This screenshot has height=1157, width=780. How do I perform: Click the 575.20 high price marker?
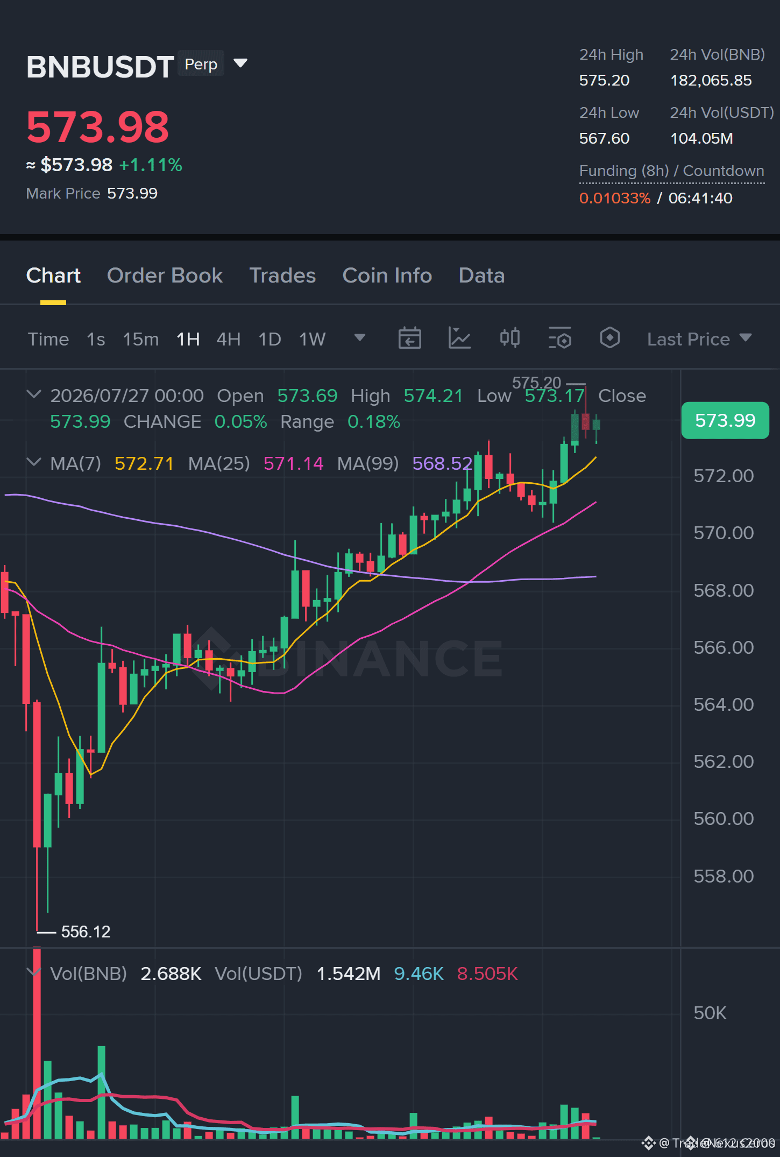coord(536,383)
